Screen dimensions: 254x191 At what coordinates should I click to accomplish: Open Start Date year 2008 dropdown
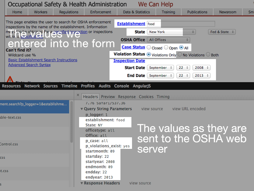201,68
